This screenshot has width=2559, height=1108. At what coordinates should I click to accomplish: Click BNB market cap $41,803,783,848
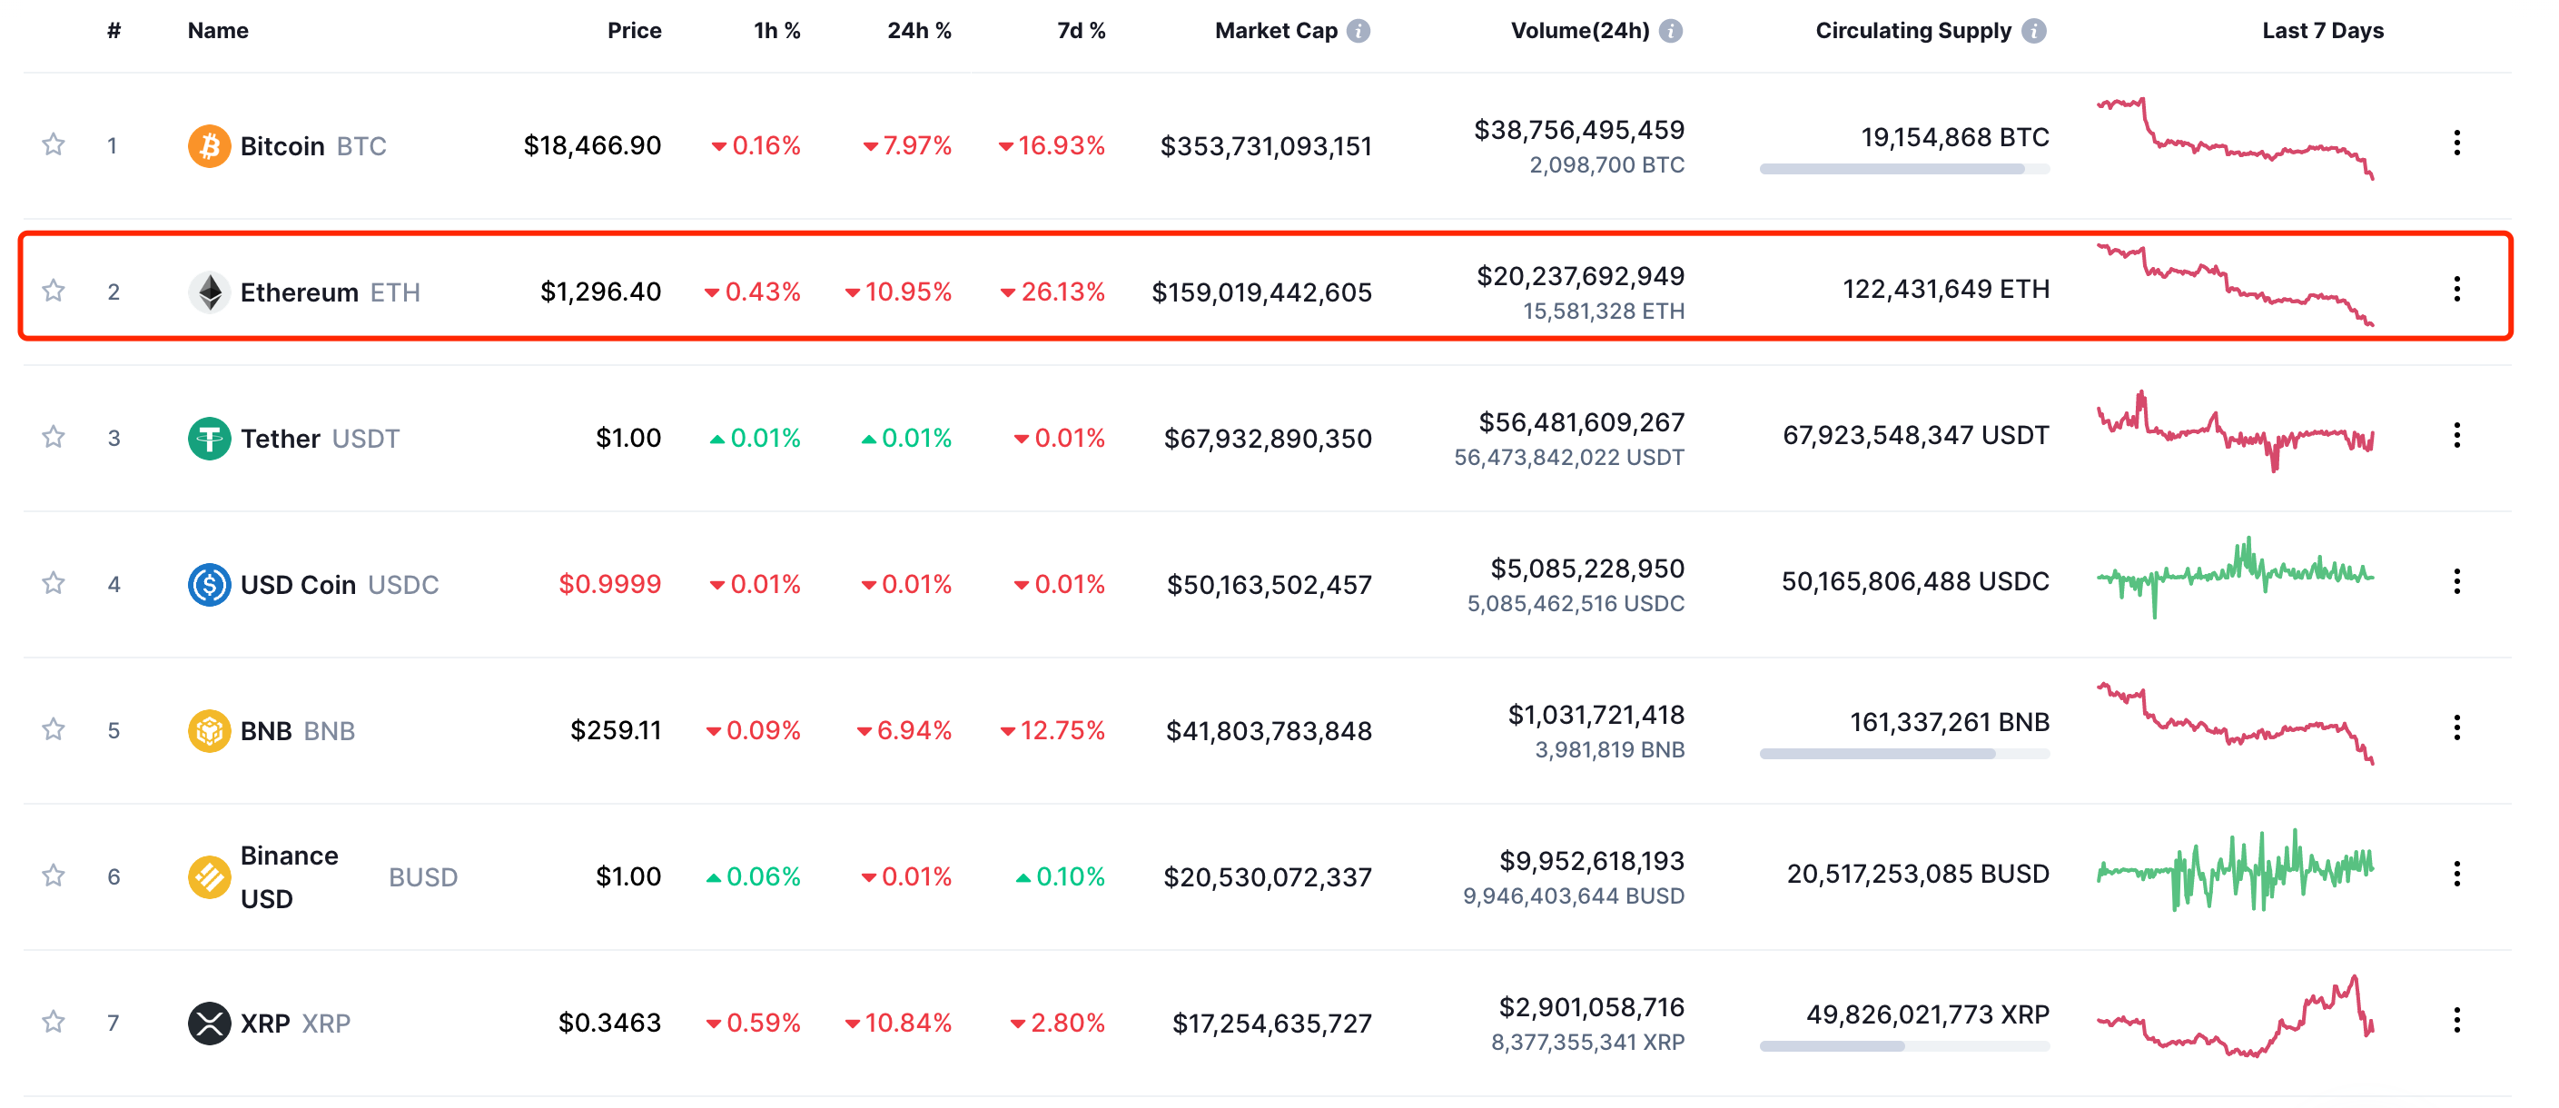pyautogui.click(x=1269, y=731)
